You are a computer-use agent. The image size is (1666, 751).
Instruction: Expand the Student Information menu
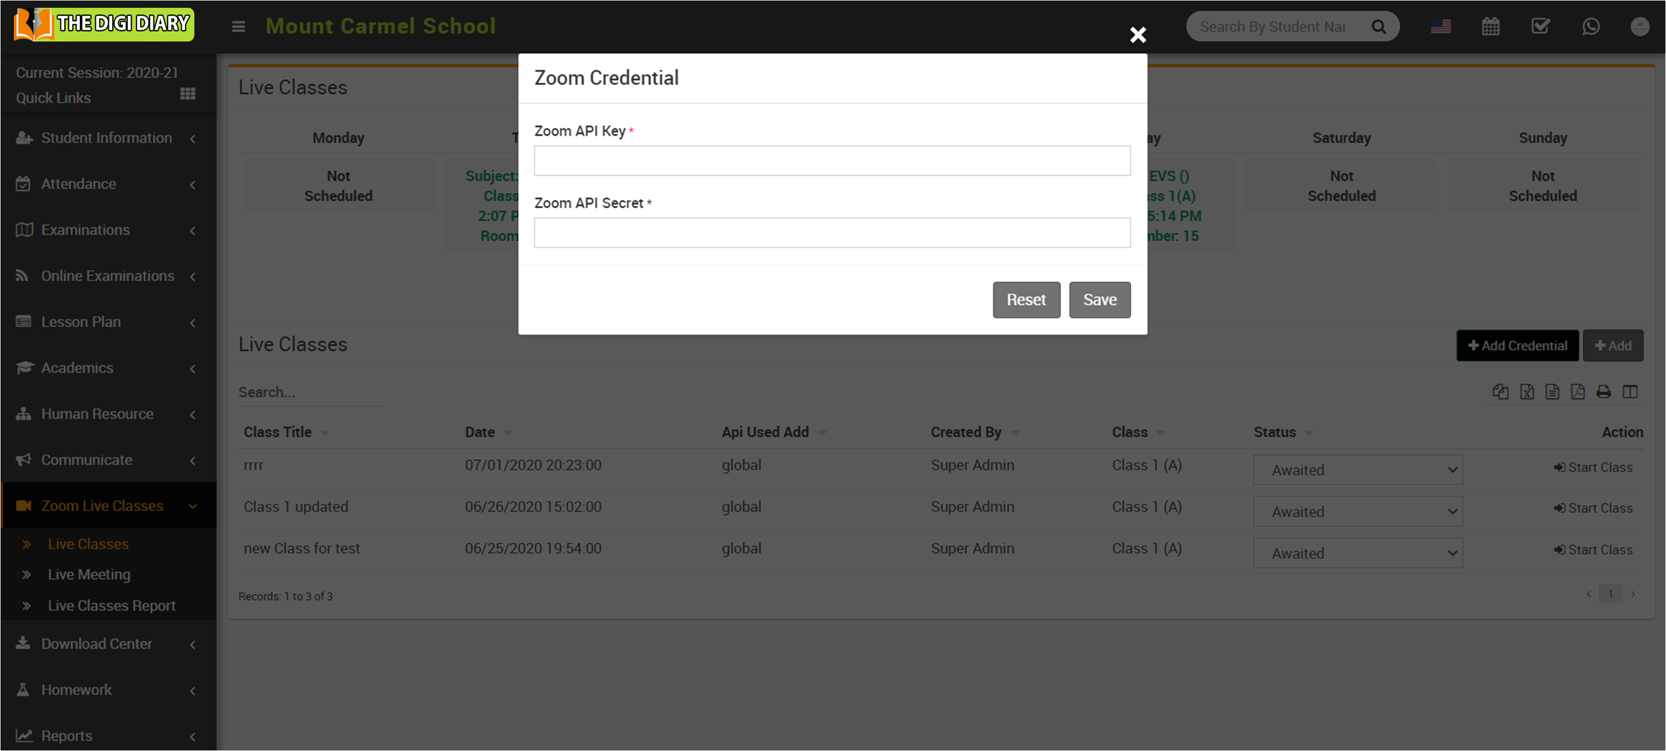point(107,138)
